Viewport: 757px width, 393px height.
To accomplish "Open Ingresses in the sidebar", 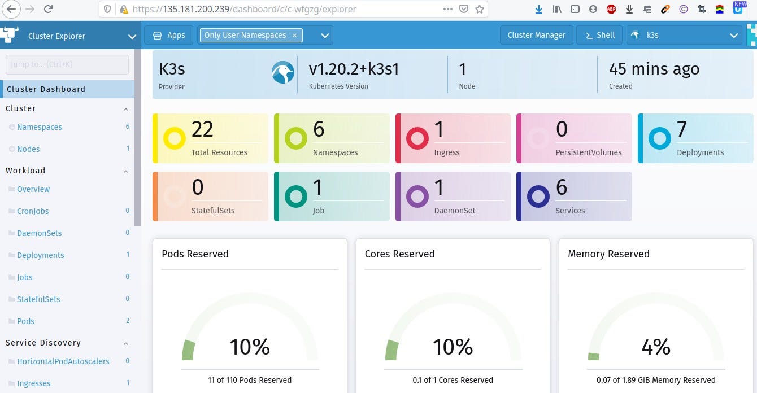I will coord(34,383).
